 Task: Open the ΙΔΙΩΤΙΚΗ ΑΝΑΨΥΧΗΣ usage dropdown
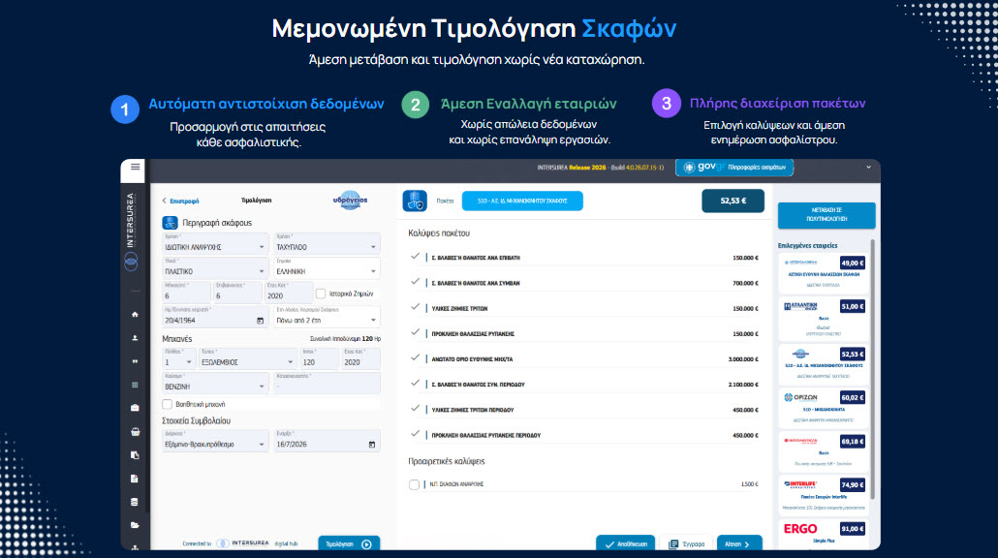[x=214, y=244]
